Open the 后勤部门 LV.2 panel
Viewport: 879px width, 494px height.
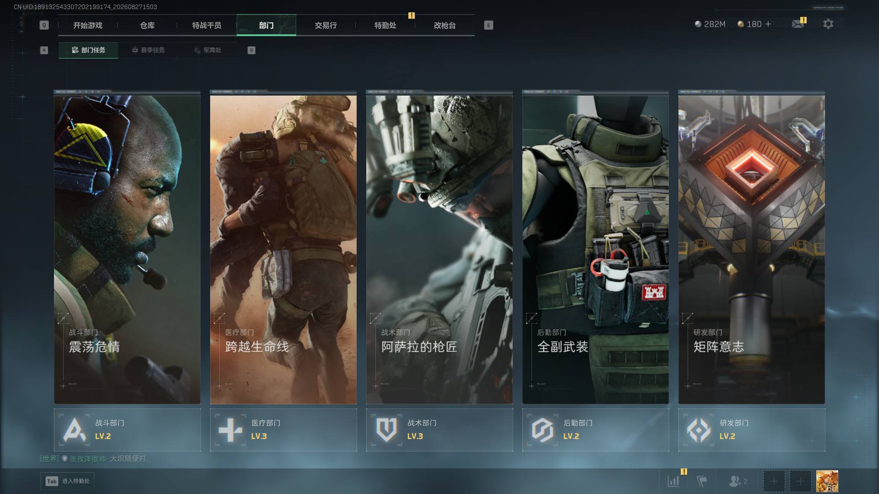pos(596,430)
